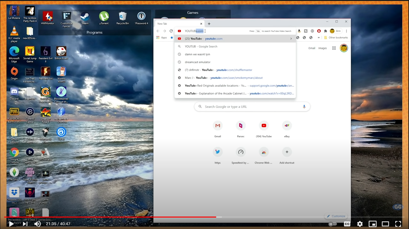Open the (104) YouTube shortcut tile

click(264, 129)
